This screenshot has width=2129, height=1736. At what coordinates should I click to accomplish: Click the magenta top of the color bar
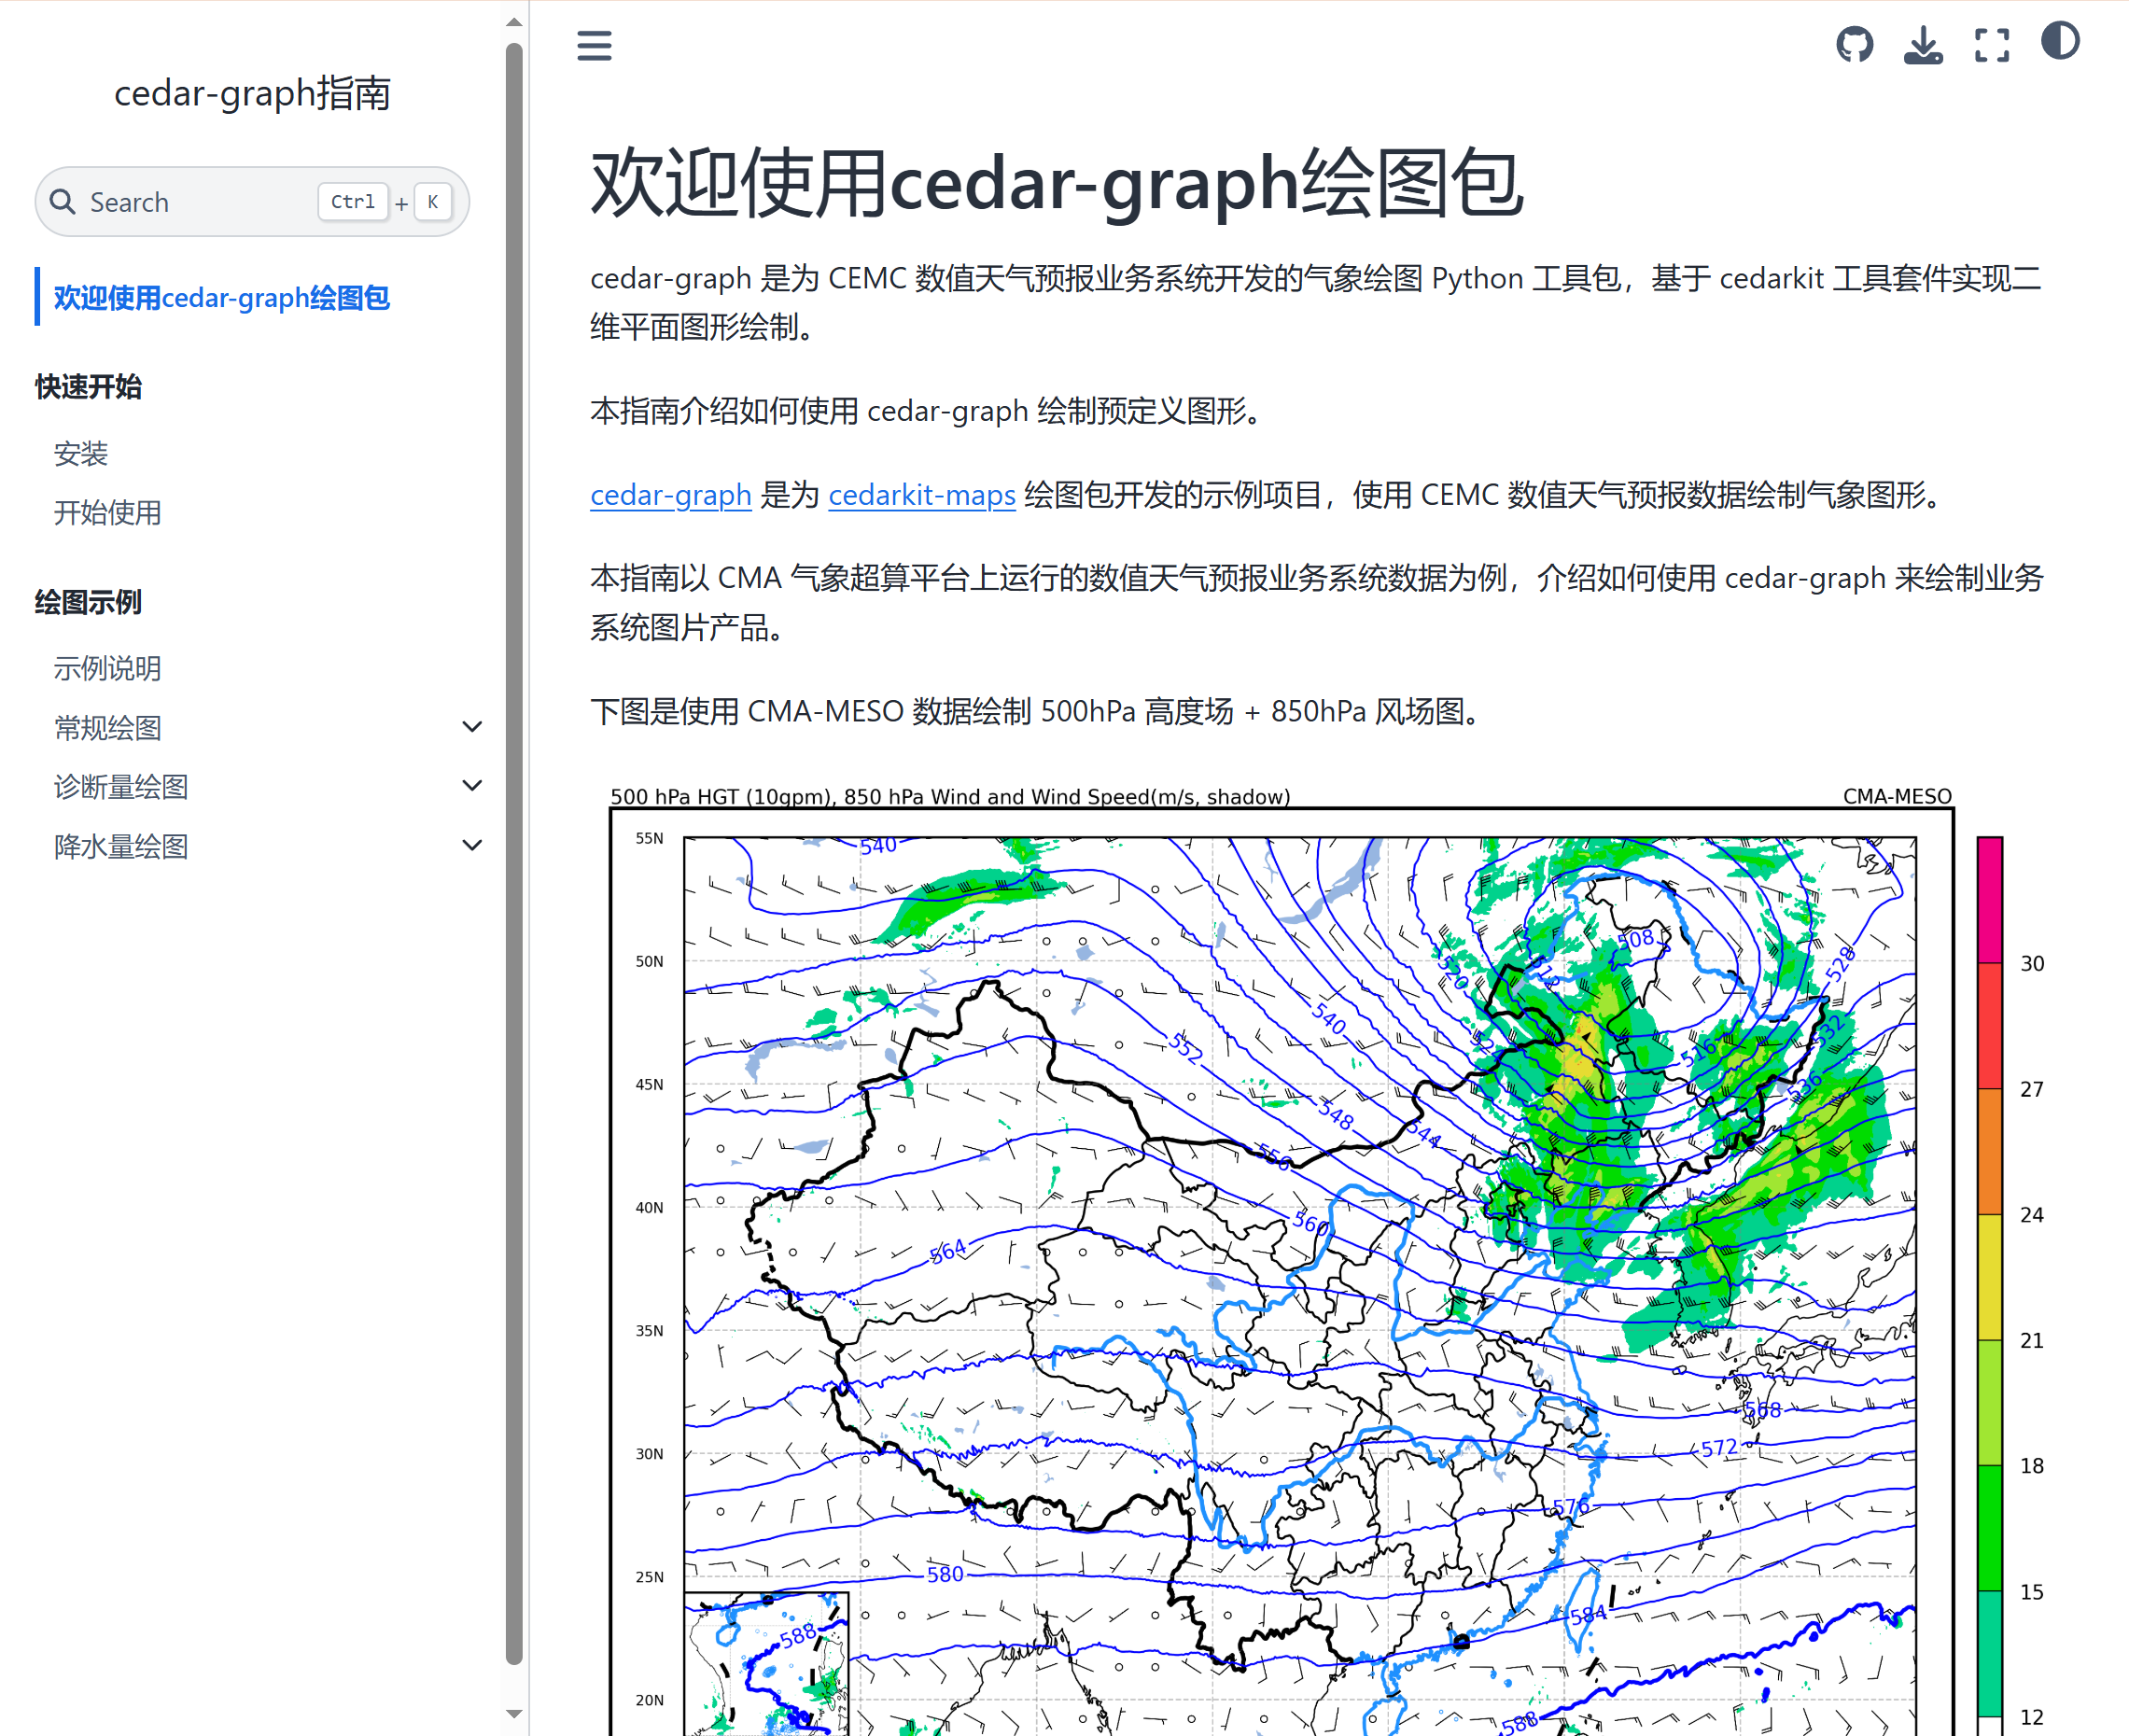(x=1990, y=900)
